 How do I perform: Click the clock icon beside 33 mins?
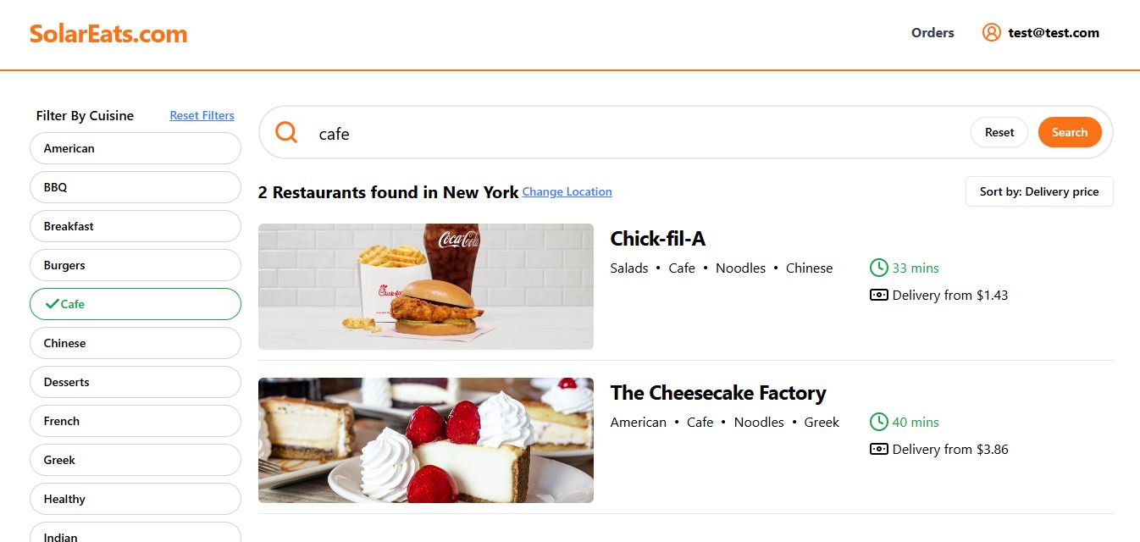pyautogui.click(x=879, y=268)
